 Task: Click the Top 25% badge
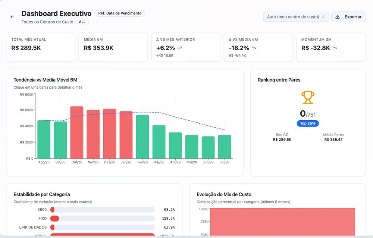pos(308,123)
